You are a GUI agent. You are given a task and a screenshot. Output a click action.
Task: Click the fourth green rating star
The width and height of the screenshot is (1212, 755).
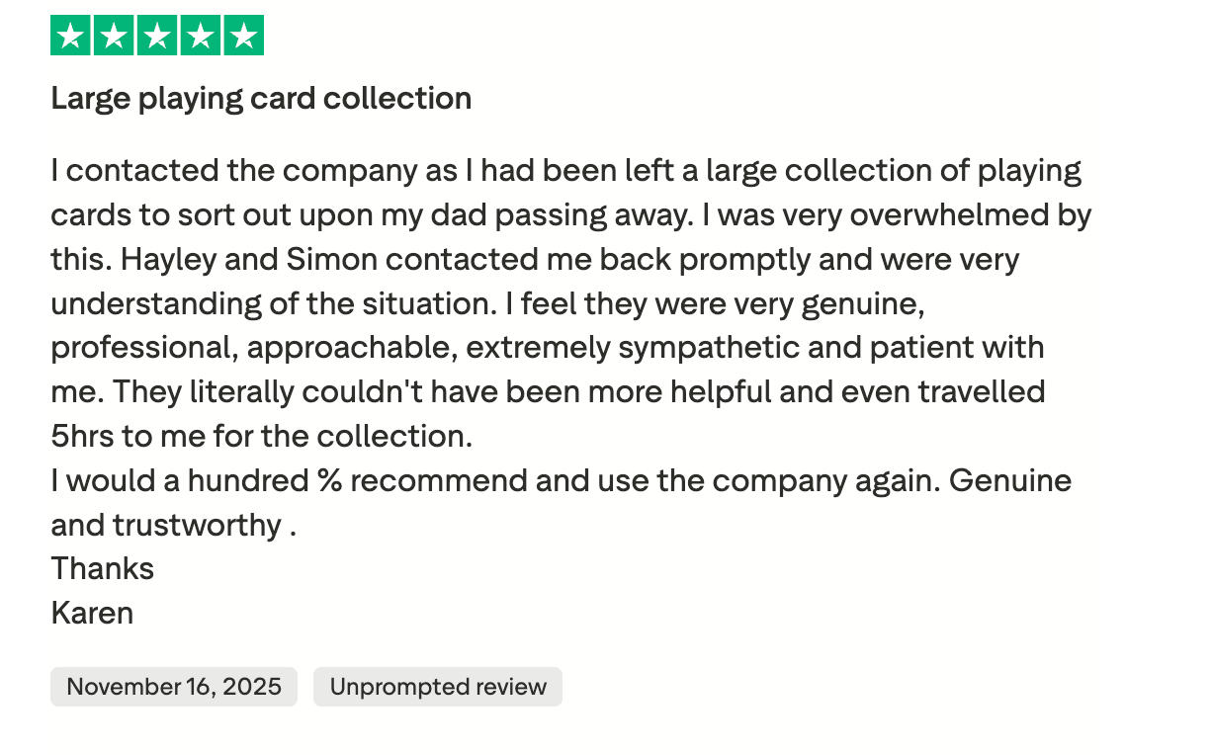(201, 37)
